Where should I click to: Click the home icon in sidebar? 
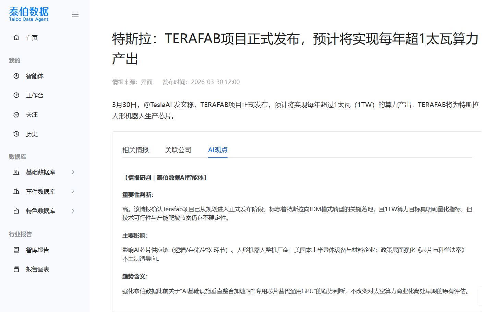tap(16, 37)
